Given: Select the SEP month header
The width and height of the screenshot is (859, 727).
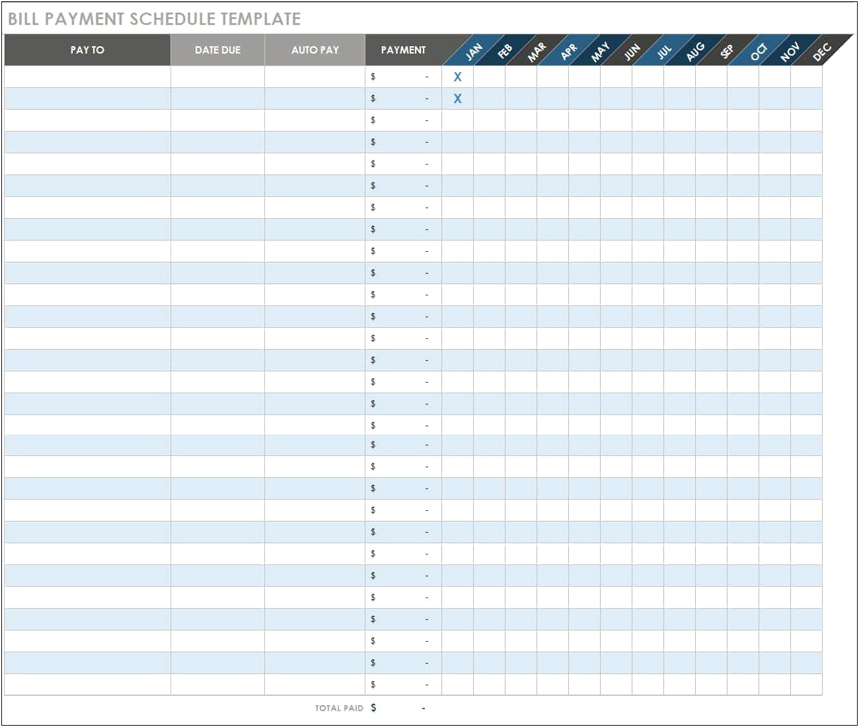Looking at the screenshot, I should [727, 51].
